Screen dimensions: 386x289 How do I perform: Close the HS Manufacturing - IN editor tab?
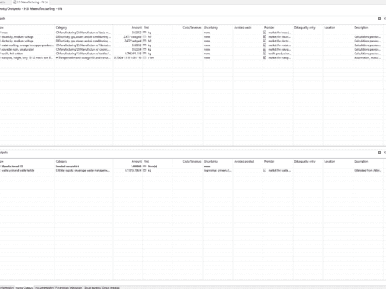coord(47,2)
